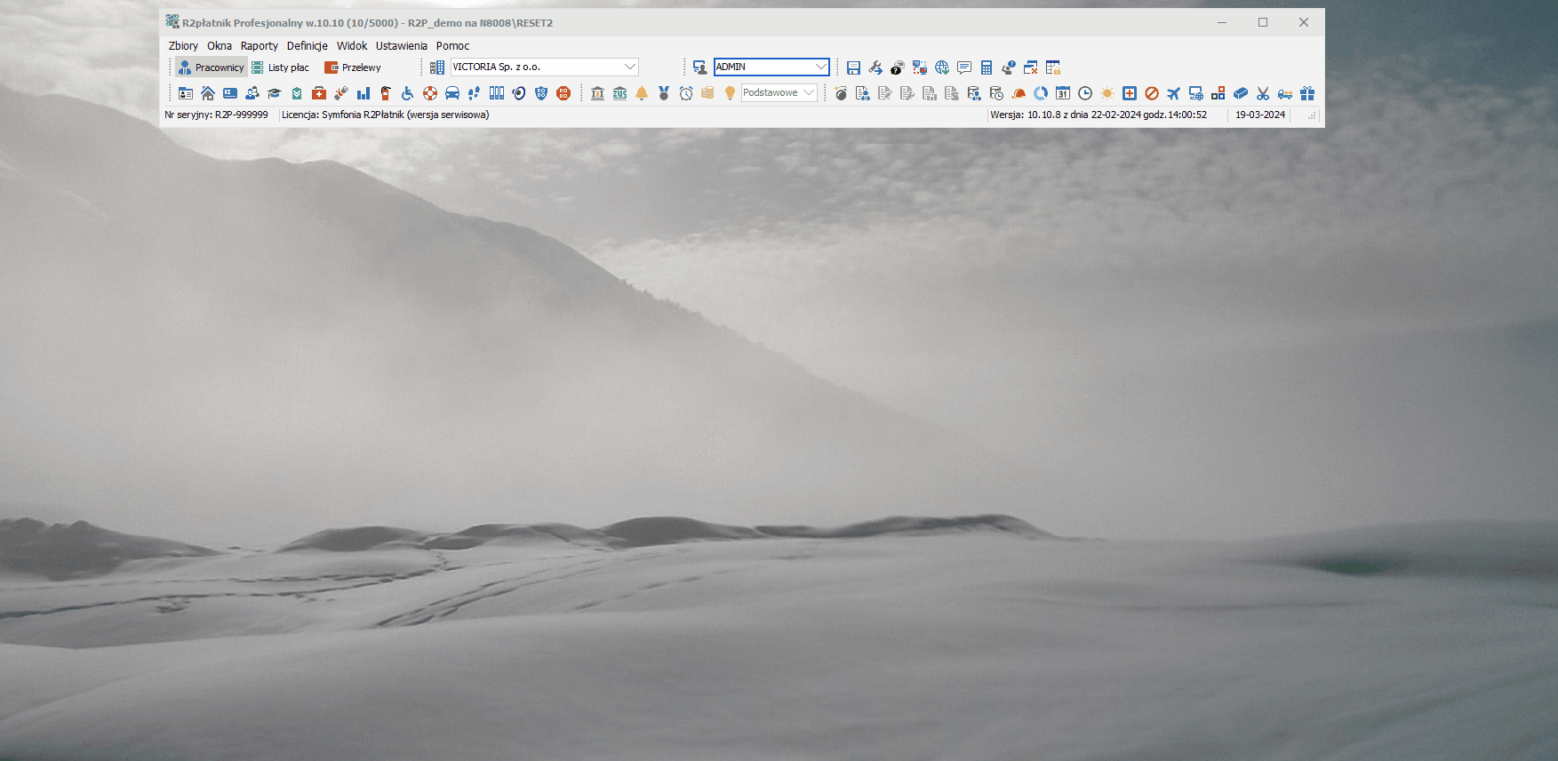Open the Ustawienia menu
Viewport: 1558px width, 761px height.
pos(402,46)
